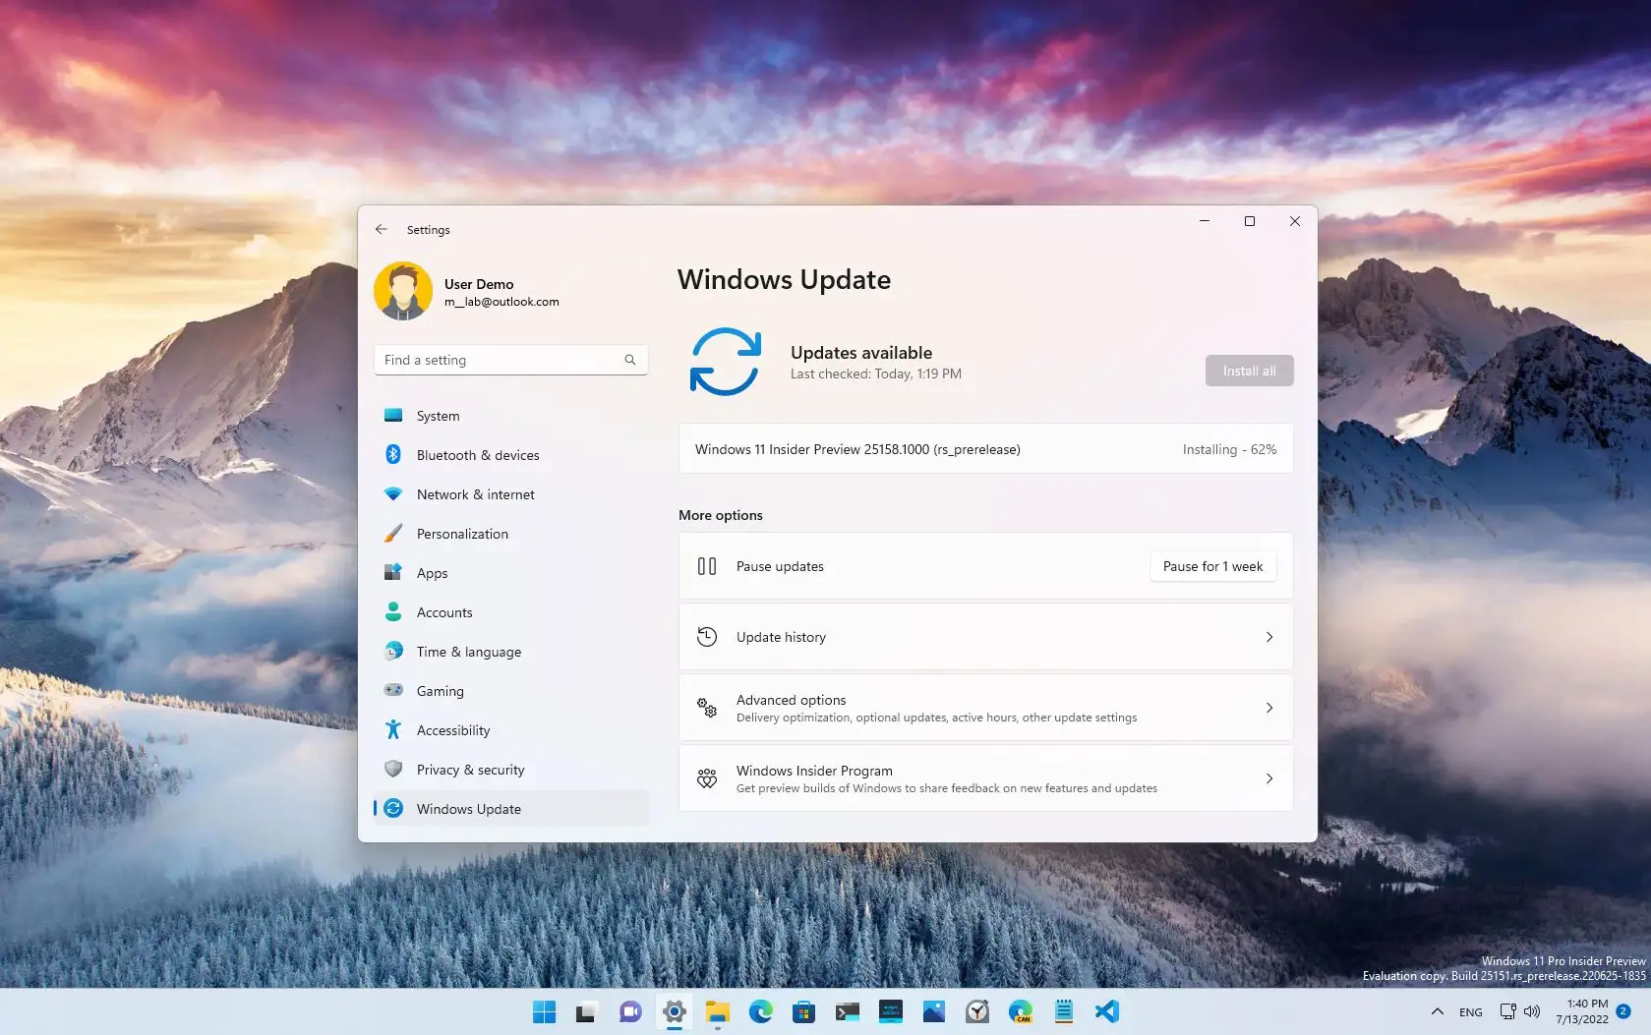
Task: Click the magnifier icon in the search box
Action: 630,360
